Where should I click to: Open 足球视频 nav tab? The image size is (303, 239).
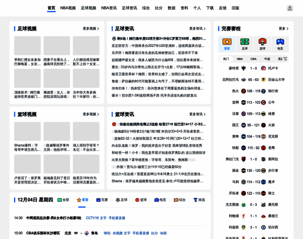(x=89, y=8)
